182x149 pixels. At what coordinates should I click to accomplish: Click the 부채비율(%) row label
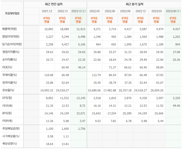pos(10,75)
